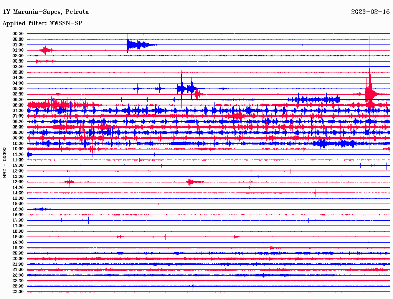Click the 06:00 time label
This screenshot has height=299, width=393.
[18, 100]
